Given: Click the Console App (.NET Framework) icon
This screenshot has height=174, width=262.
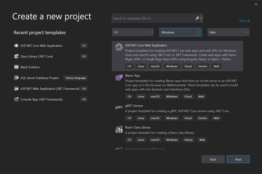Looking at the screenshot, I should 16,99.
